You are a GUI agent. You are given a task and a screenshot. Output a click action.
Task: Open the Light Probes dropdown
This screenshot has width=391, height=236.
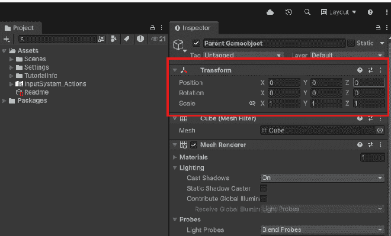pyautogui.click(x=322, y=229)
